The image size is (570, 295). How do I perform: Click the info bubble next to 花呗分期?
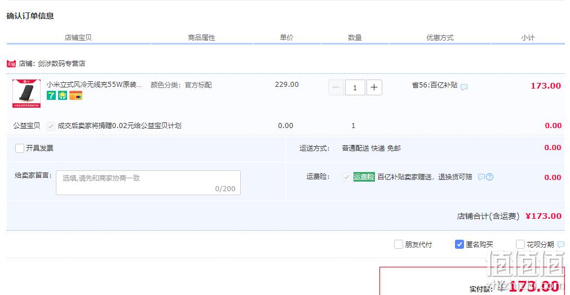pyautogui.click(x=561, y=244)
